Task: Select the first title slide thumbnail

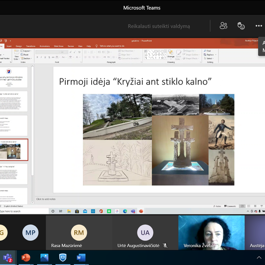Action: [x=14, y=77]
